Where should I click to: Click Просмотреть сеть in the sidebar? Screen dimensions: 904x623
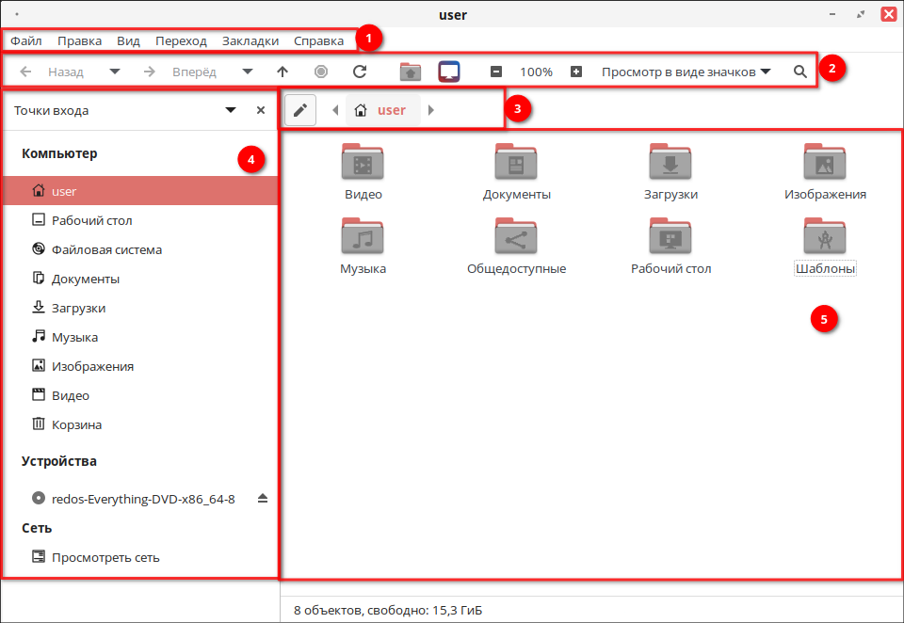point(140,557)
